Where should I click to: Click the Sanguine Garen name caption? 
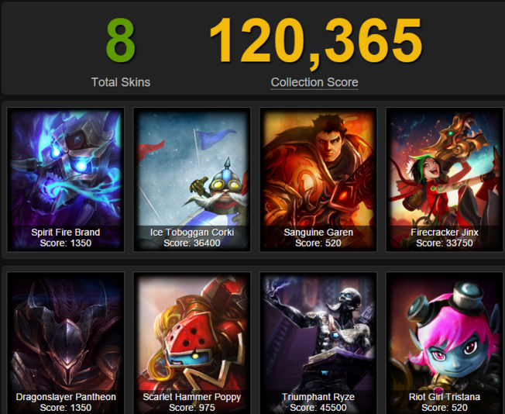318,232
